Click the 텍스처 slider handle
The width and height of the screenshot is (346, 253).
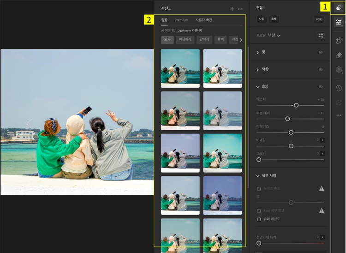click(x=296, y=105)
